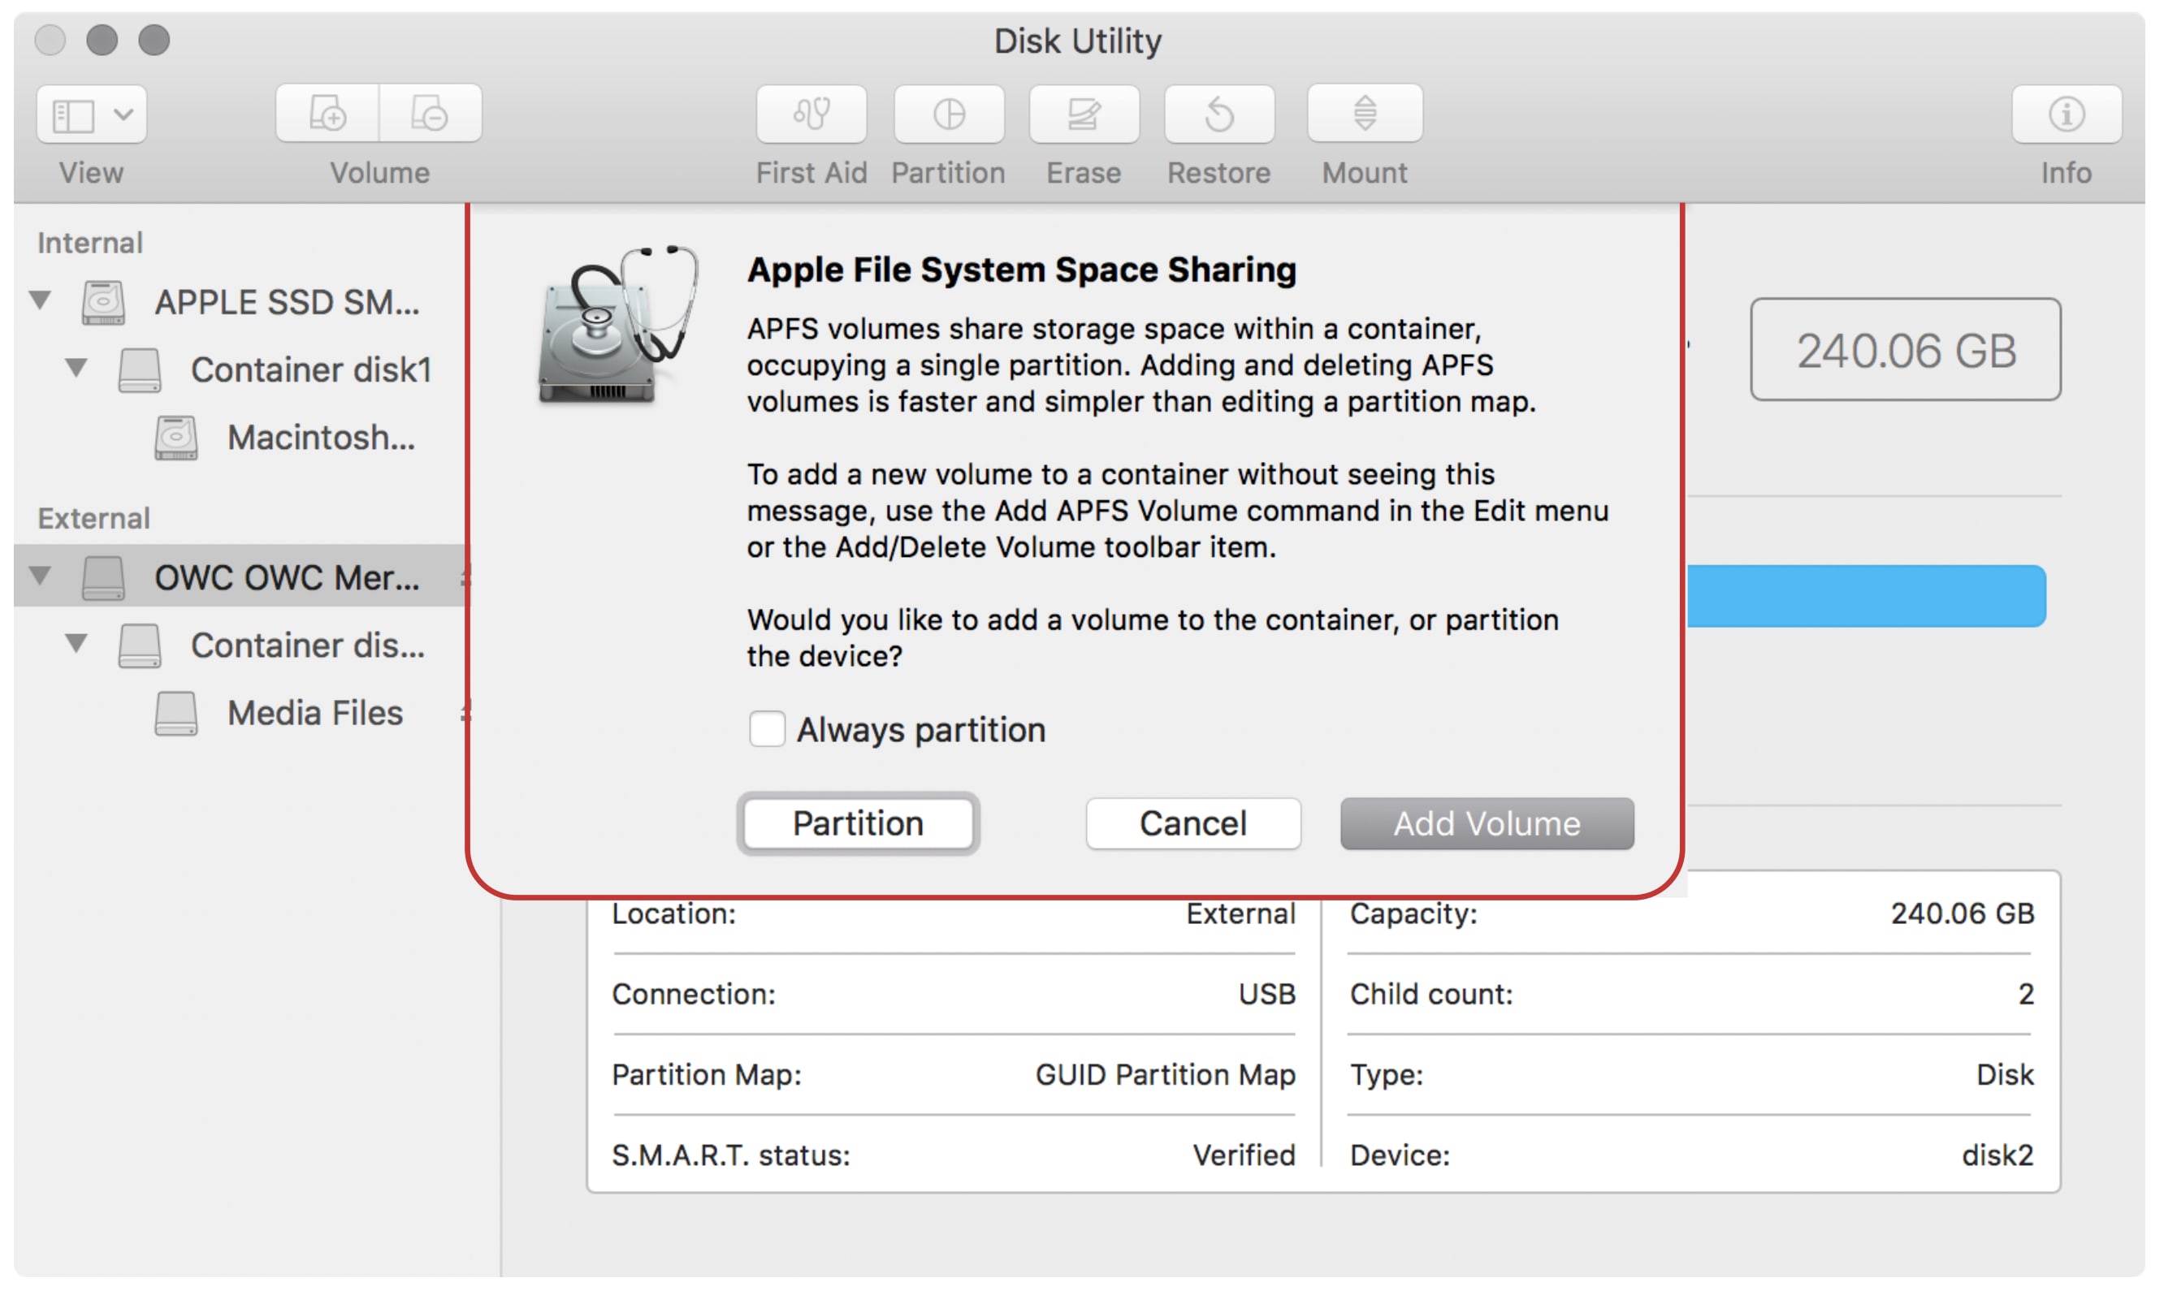Collapse the external Container dis... triangle
Viewport: 2164px width, 1291px height.
click(76, 644)
